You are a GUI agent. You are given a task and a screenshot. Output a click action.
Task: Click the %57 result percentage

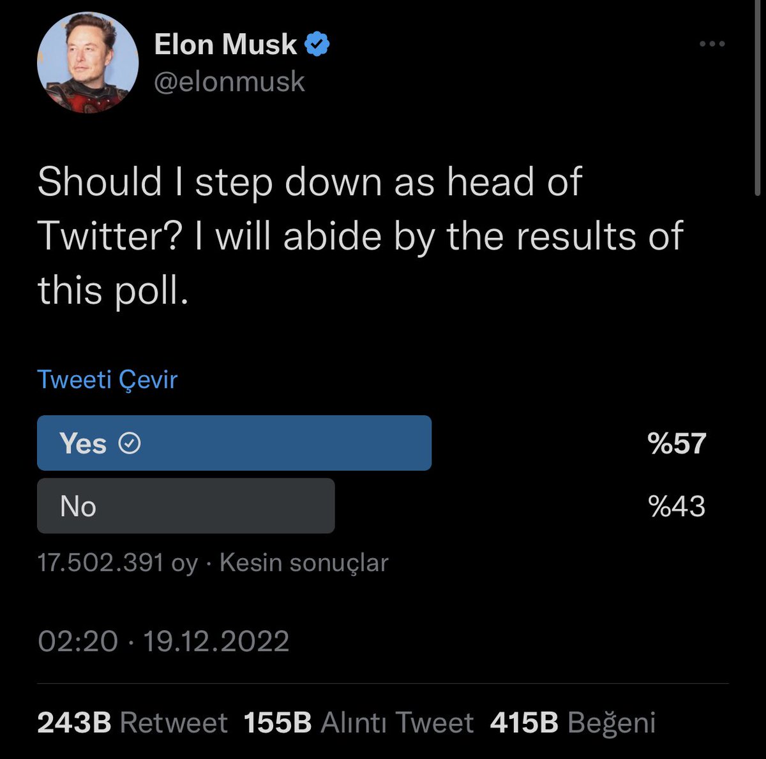click(x=677, y=443)
